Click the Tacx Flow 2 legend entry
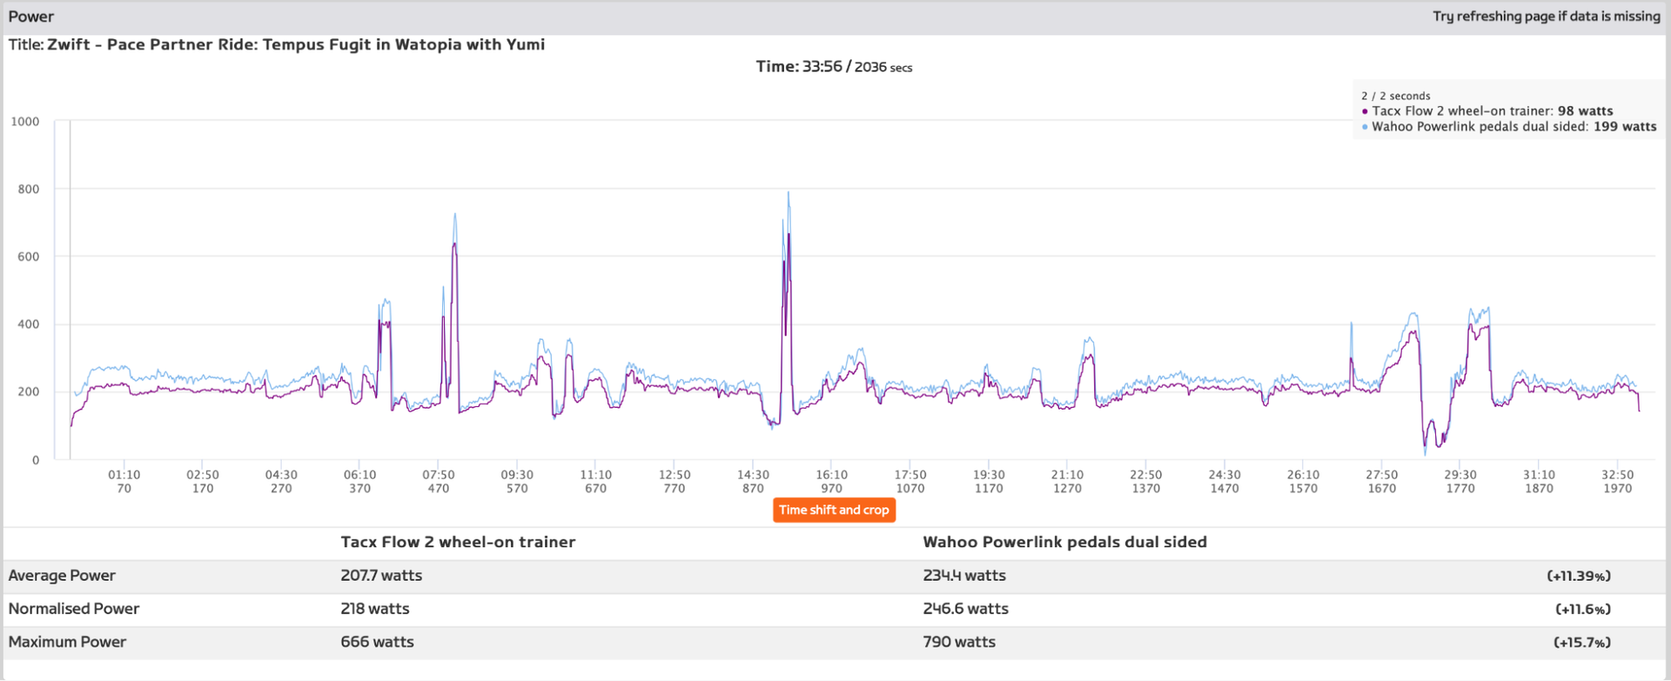Image resolution: width=1671 pixels, height=681 pixels. 1487,111
